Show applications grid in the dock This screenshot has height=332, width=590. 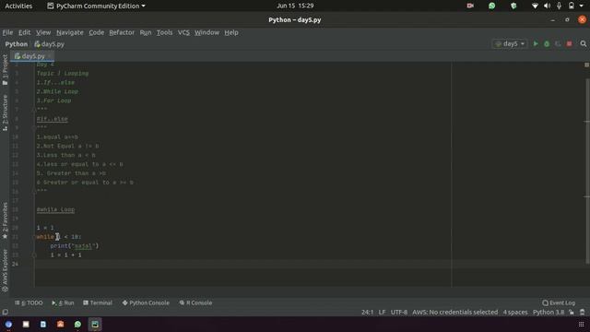tap(582, 324)
